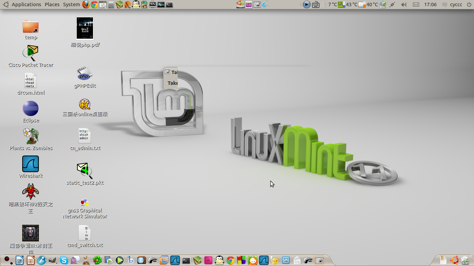Open the network connection indicator
Viewport: 474px width, 266px height.
click(x=392, y=5)
